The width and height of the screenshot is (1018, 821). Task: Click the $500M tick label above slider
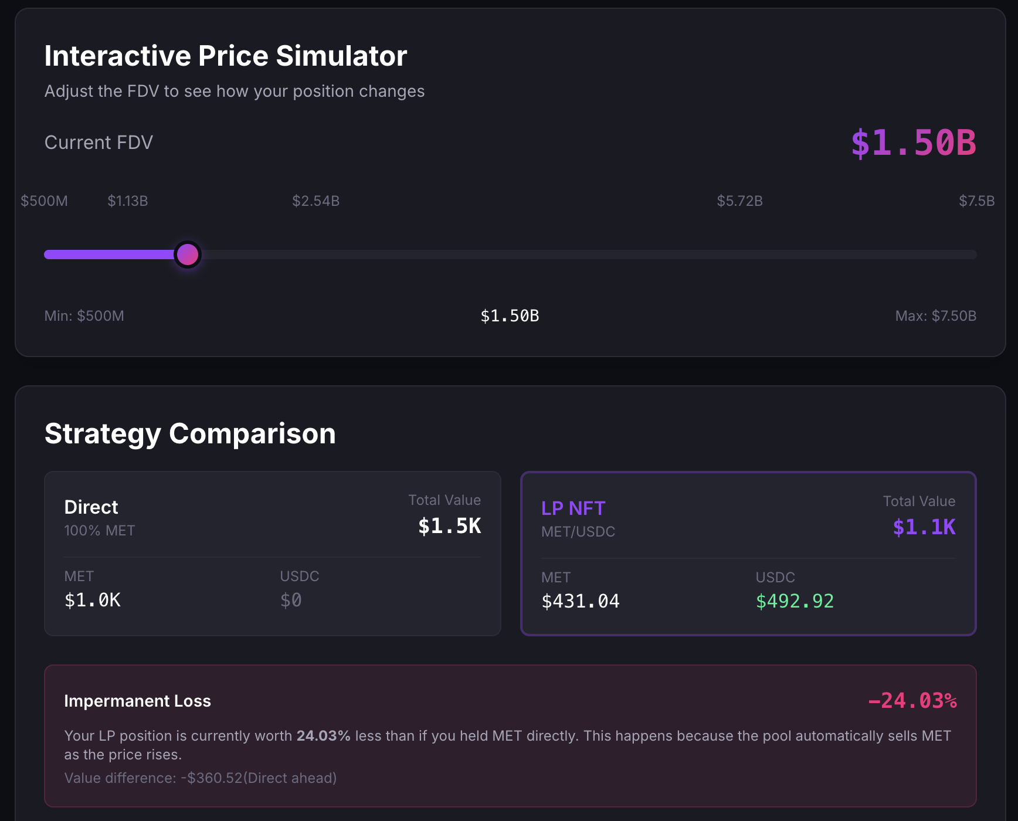tap(44, 201)
